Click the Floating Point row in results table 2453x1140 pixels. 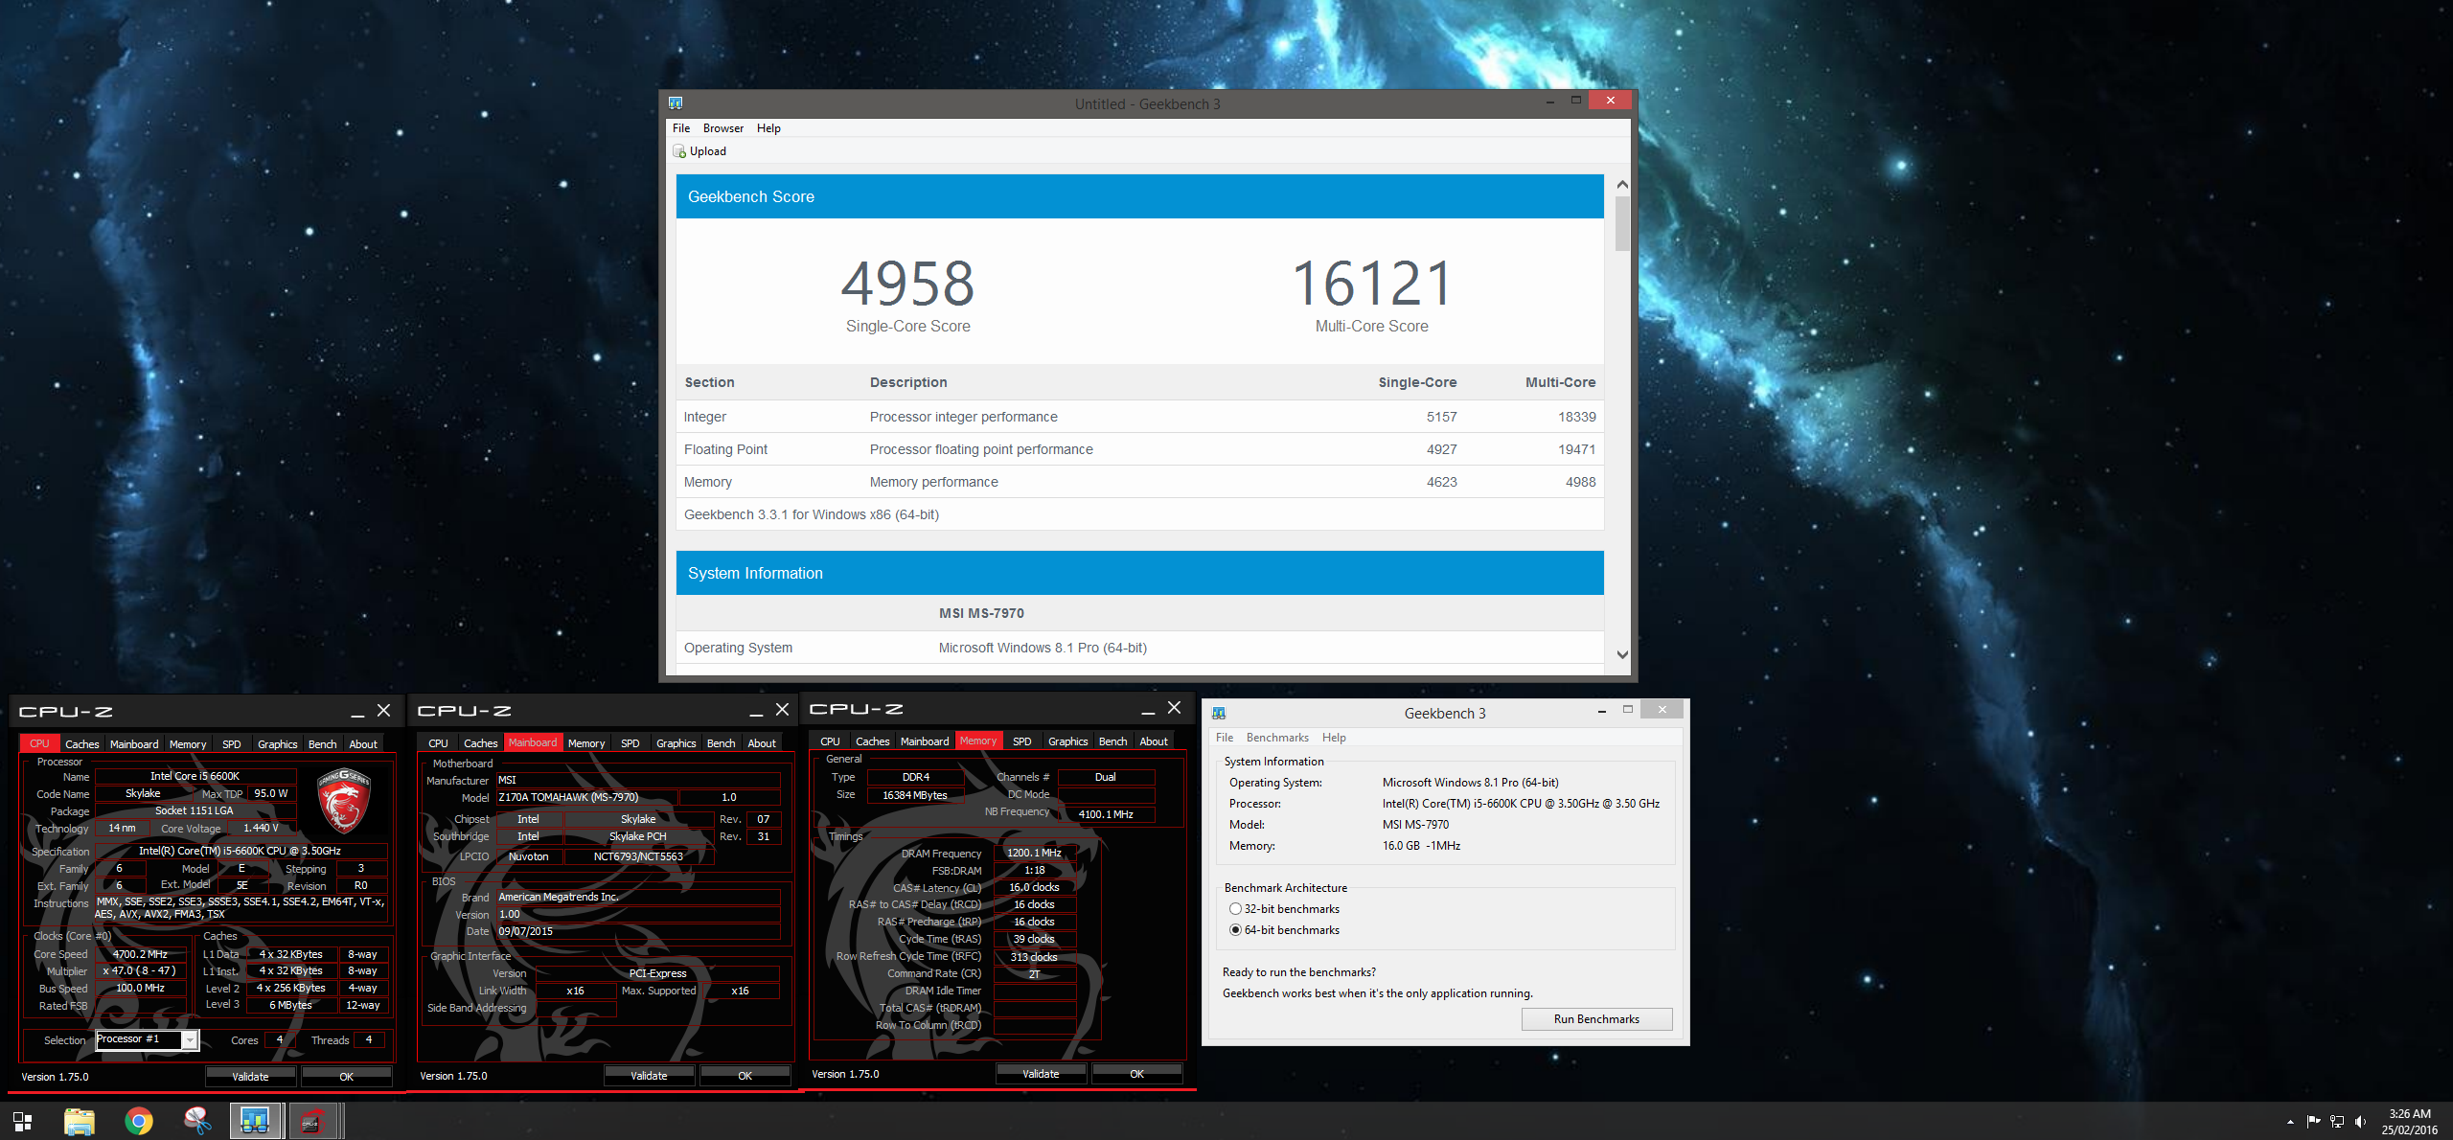coord(1139,449)
